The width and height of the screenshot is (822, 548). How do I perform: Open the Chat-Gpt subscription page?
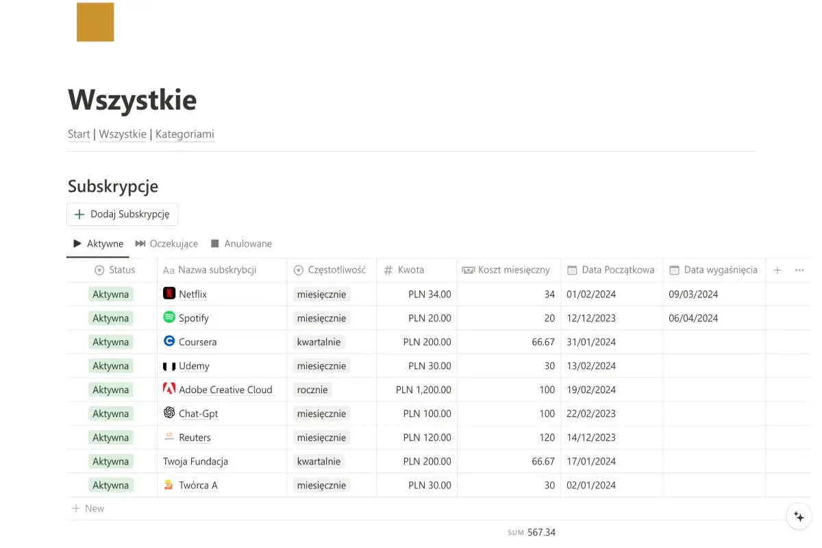click(x=199, y=414)
